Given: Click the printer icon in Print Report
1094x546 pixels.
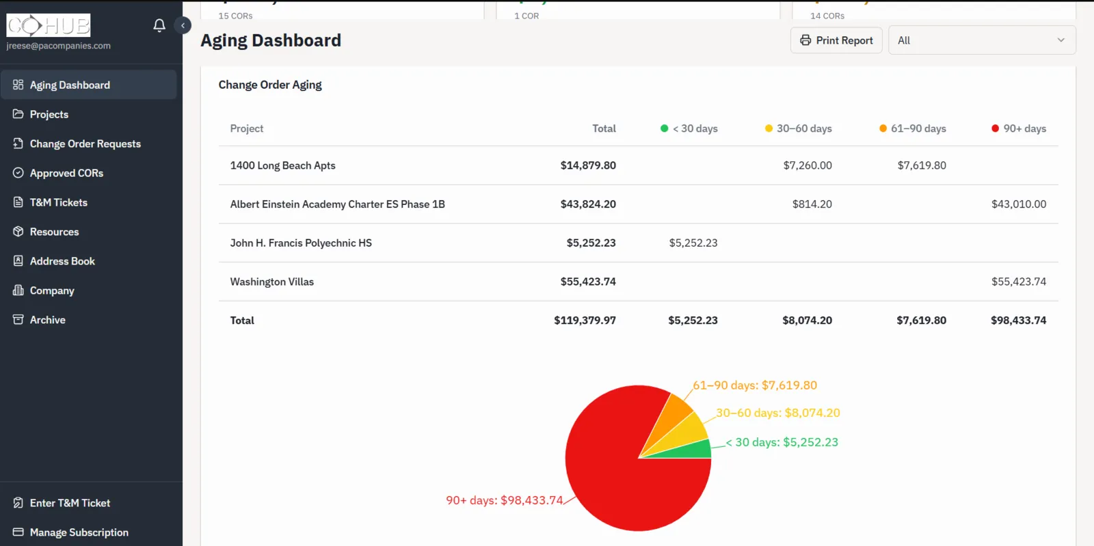Looking at the screenshot, I should (805, 40).
